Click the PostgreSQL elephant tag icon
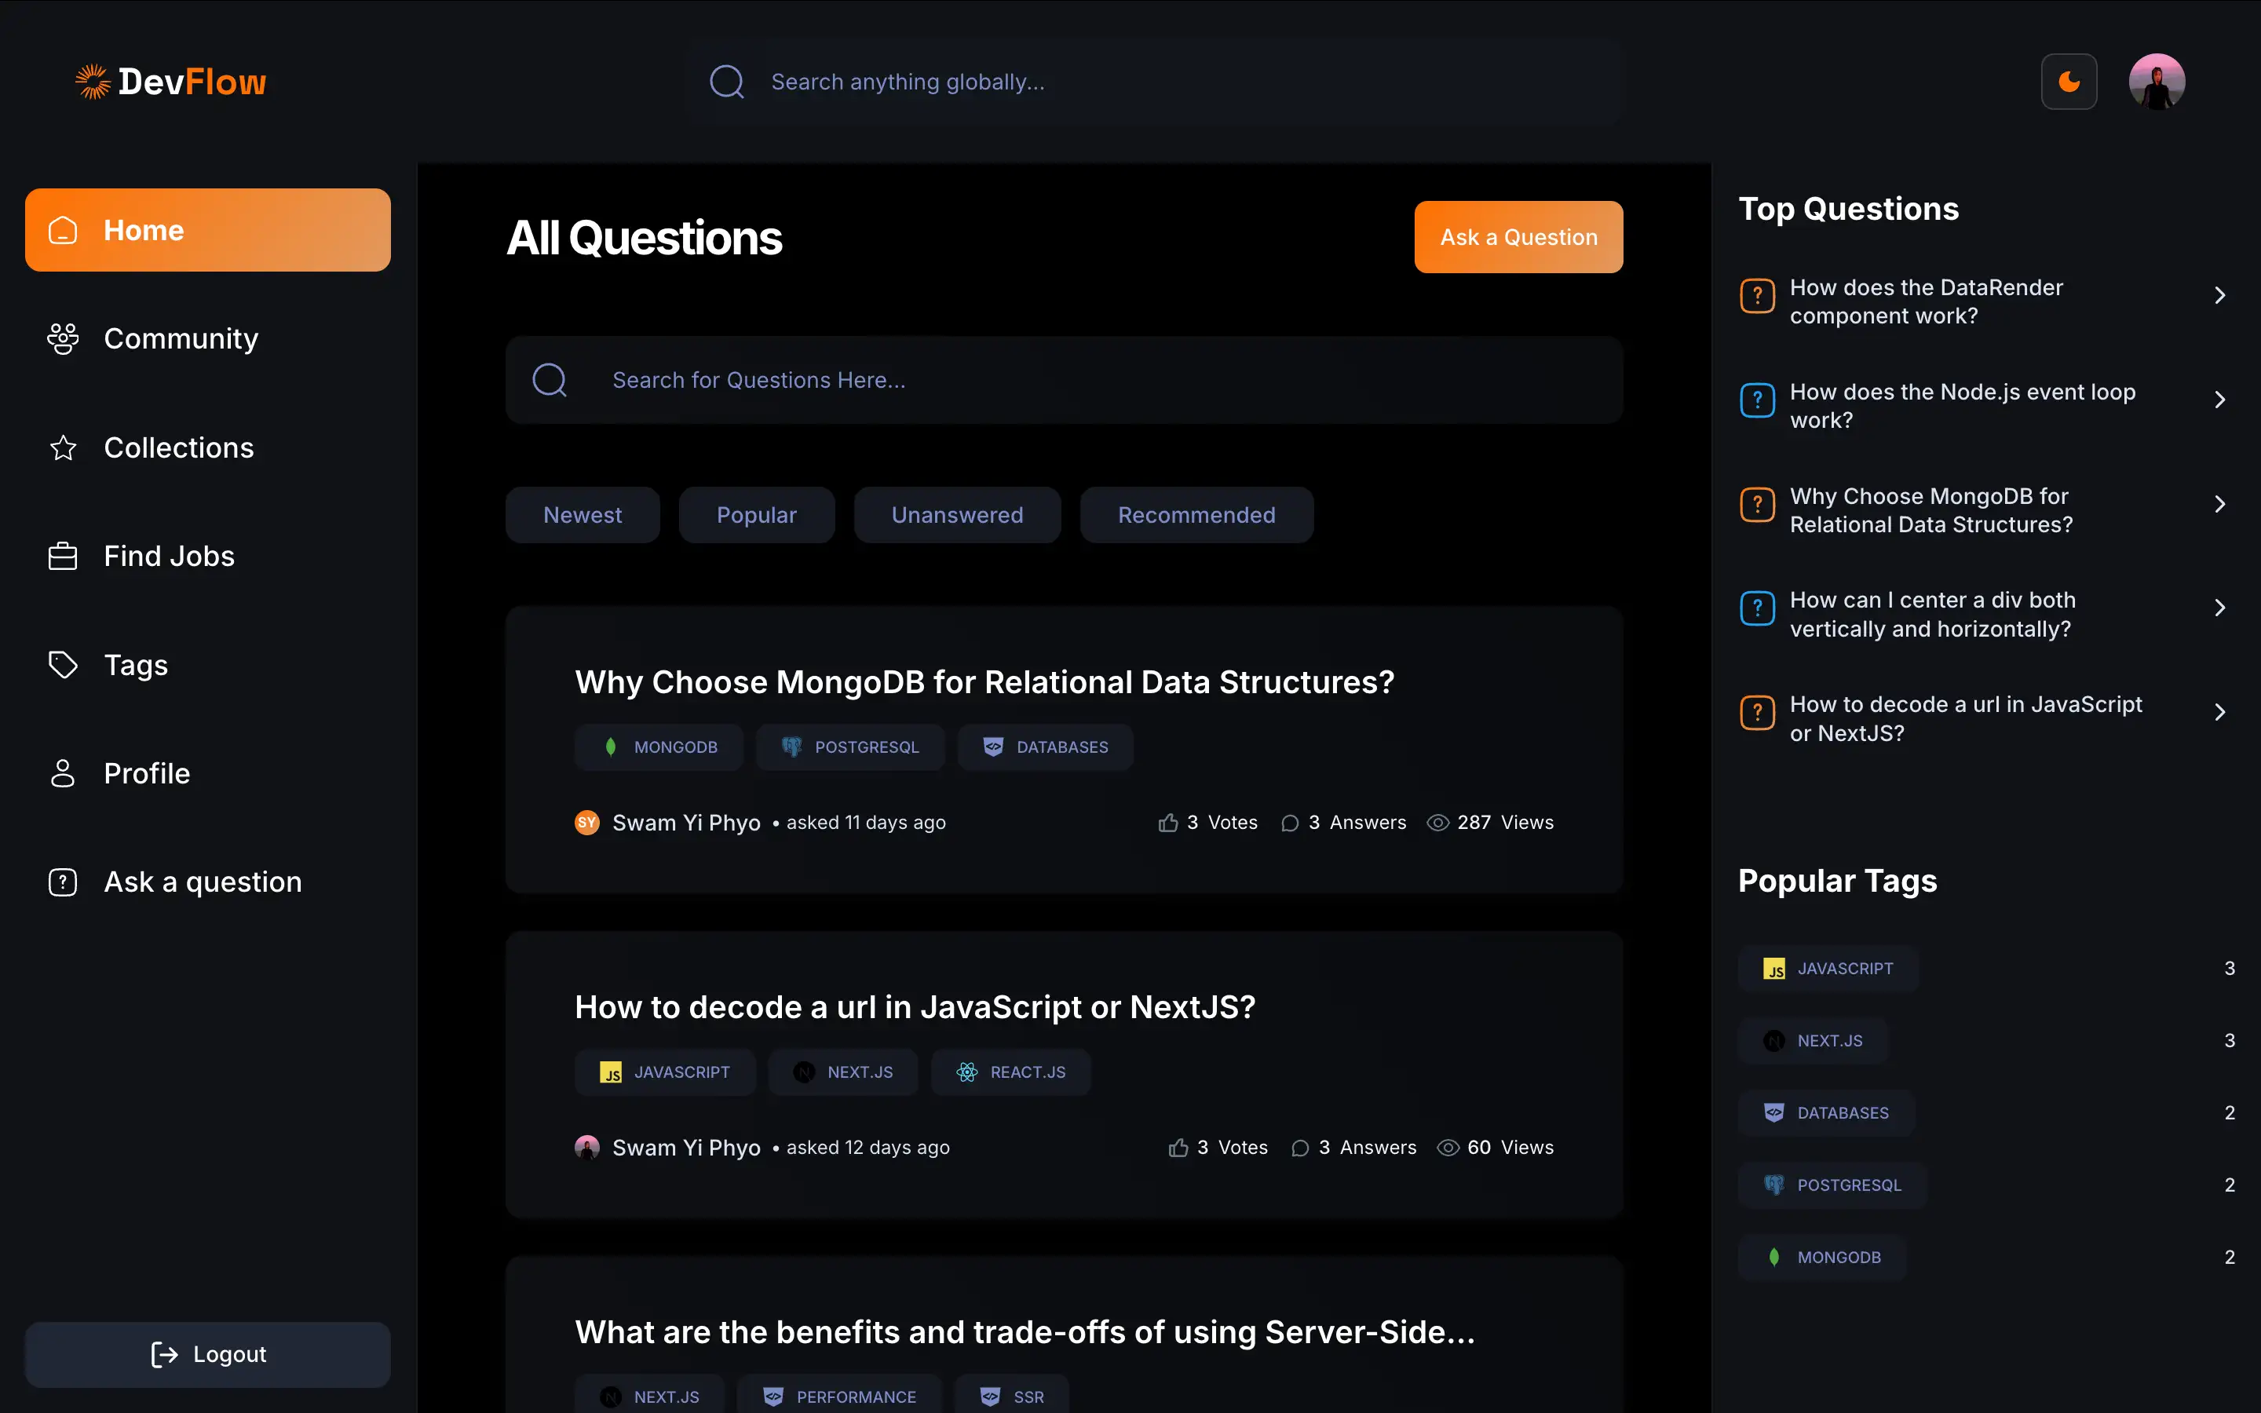The width and height of the screenshot is (2261, 1413). click(792, 747)
